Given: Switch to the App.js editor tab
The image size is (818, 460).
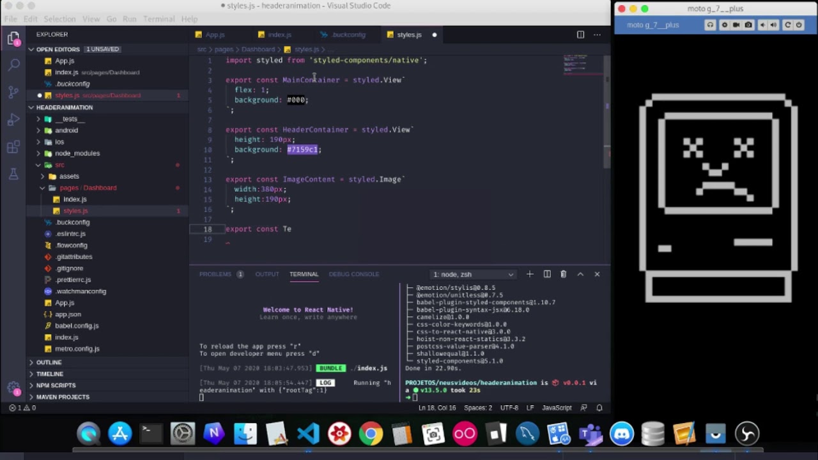Looking at the screenshot, I should pos(215,34).
